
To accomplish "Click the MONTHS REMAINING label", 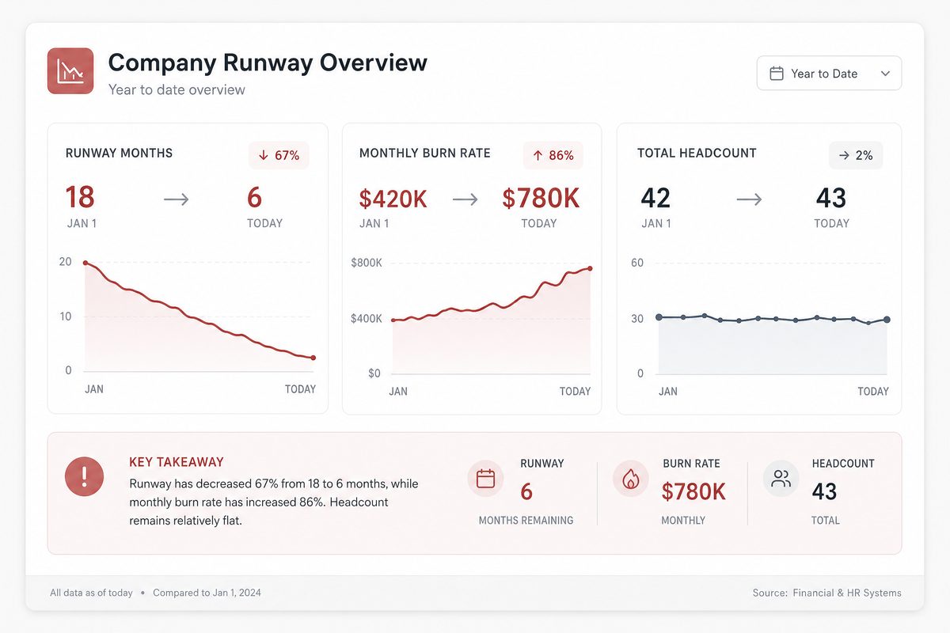I will (526, 521).
